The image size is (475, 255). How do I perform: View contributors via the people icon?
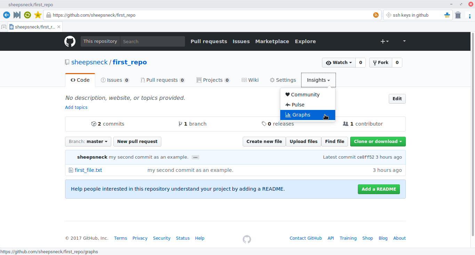tap(345, 123)
